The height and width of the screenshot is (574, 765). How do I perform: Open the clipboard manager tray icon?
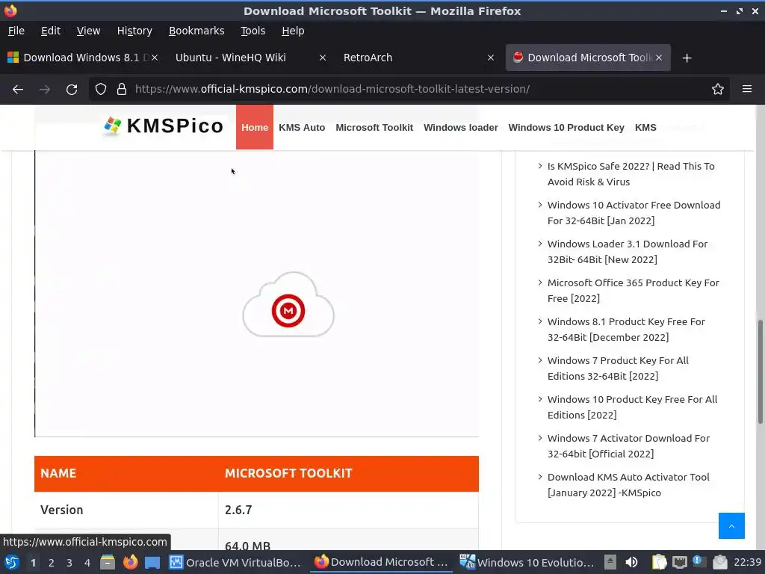(659, 562)
